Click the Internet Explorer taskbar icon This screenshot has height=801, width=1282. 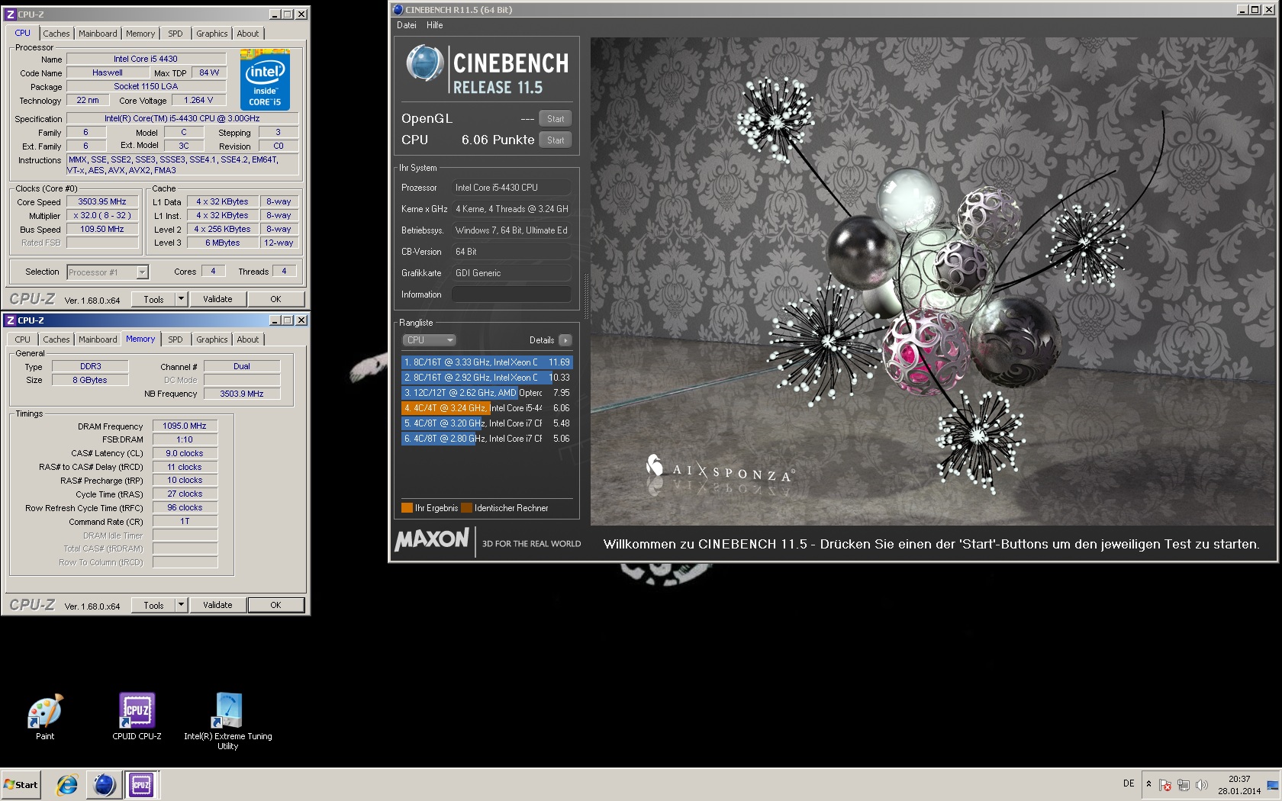click(67, 784)
